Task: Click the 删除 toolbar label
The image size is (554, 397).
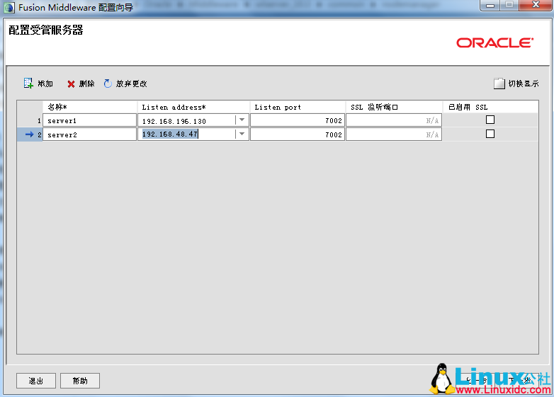Action: [86, 84]
